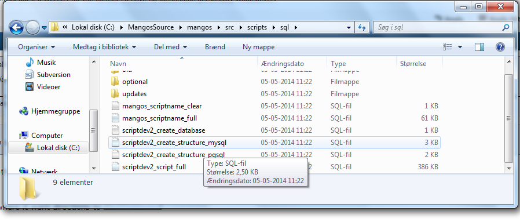Click the folder icon in the address bar

coord(54,27)
